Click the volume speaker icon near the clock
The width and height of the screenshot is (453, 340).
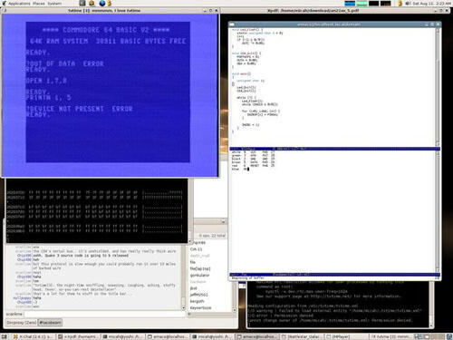pos(408,4)
